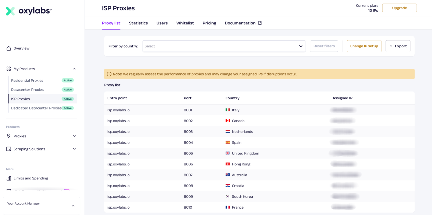
Task: Open the Filter by country dropdown
Action: (224, 46)
